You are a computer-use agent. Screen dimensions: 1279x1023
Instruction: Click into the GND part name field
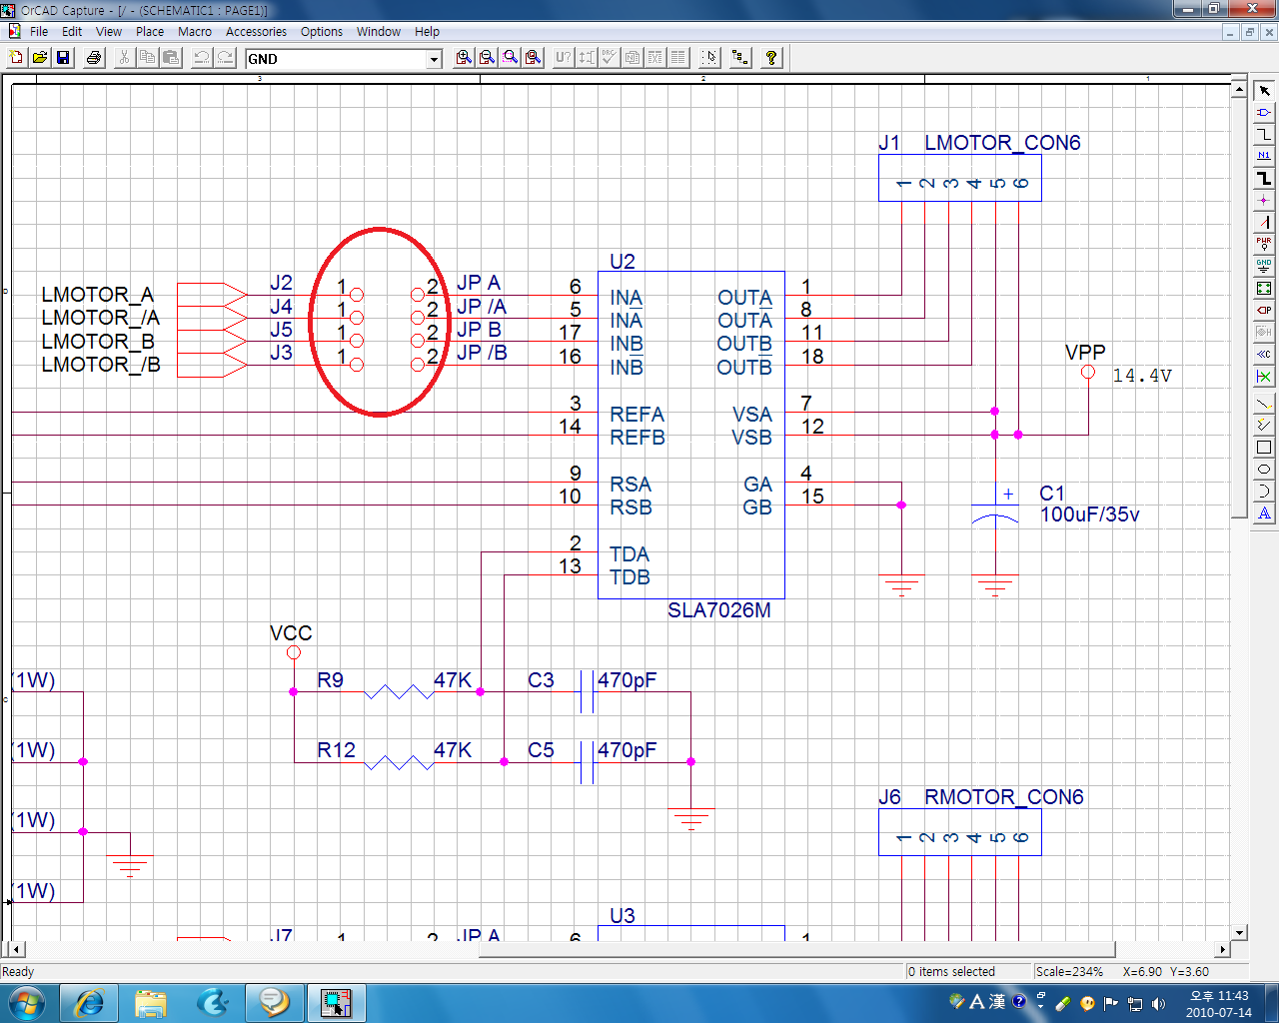coord(336,59)
